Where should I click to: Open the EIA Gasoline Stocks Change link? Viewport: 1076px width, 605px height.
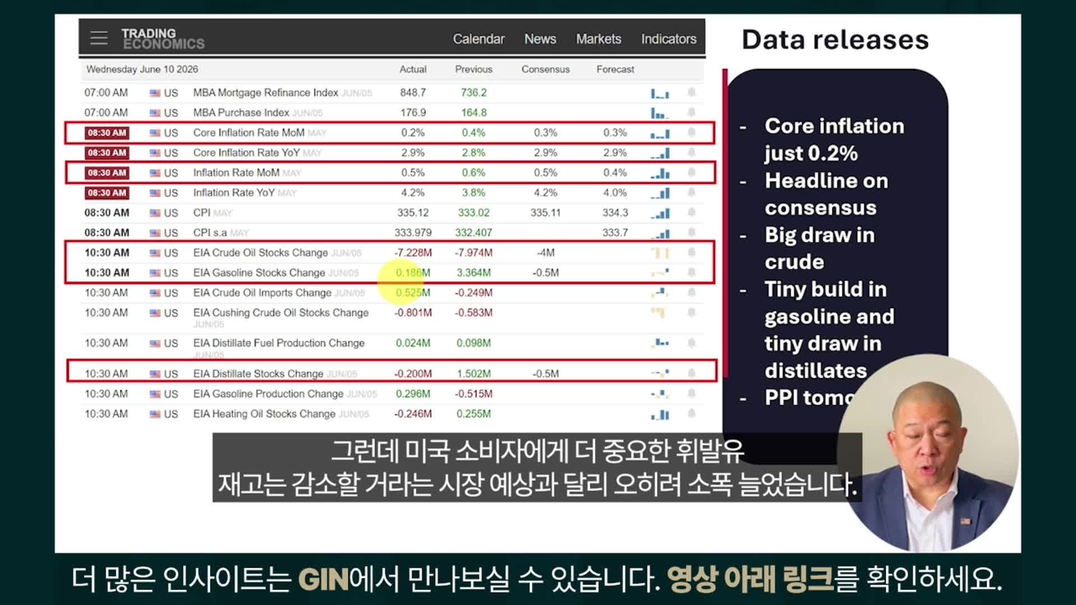[x=259, y=273]
